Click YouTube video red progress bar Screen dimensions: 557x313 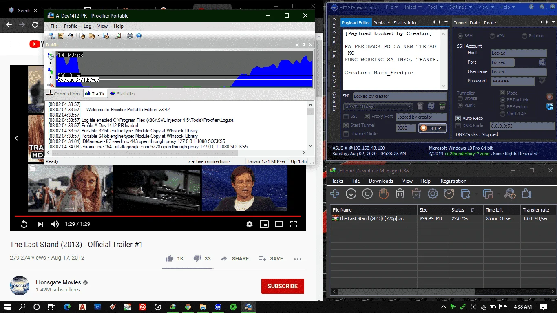click(x=158, y=216)
